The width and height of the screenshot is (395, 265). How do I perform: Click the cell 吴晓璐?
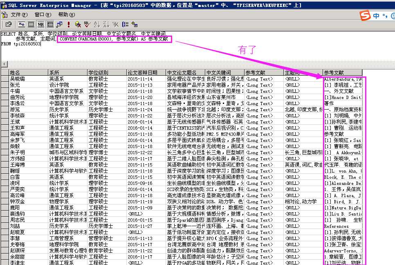click(x=28, y=79)
